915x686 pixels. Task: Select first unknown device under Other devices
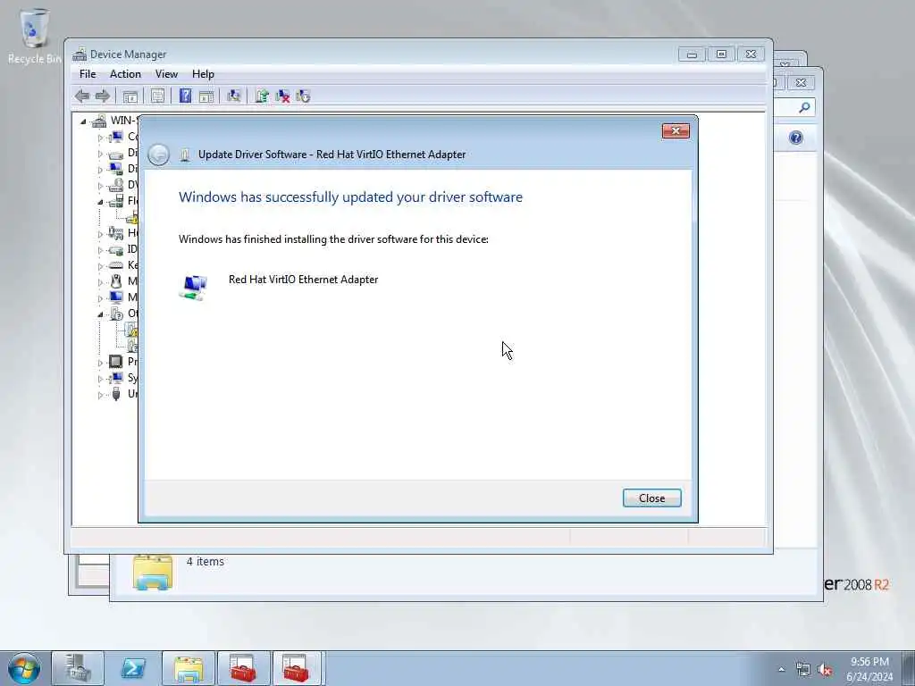click(132, 330)
